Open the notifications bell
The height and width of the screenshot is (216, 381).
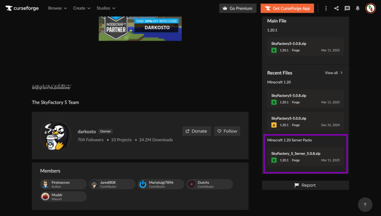point(358,8)
